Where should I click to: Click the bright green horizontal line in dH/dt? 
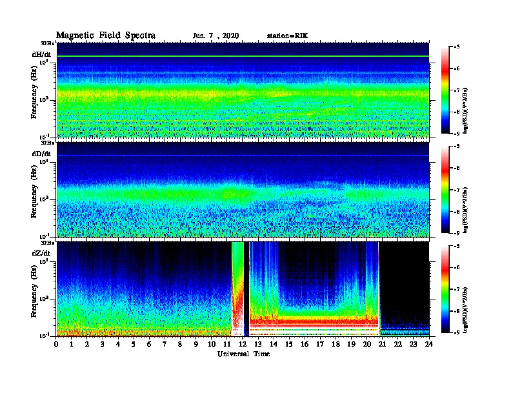pyautogui.click(x=243, y=56)
